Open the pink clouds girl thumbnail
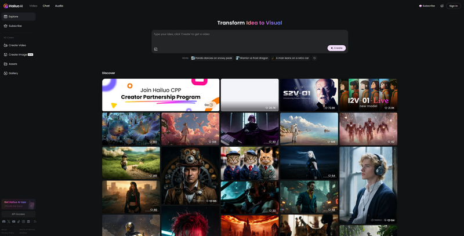 point(190,129)
